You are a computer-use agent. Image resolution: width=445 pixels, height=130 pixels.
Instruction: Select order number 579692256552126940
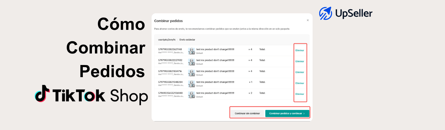[x=170, y=93]
